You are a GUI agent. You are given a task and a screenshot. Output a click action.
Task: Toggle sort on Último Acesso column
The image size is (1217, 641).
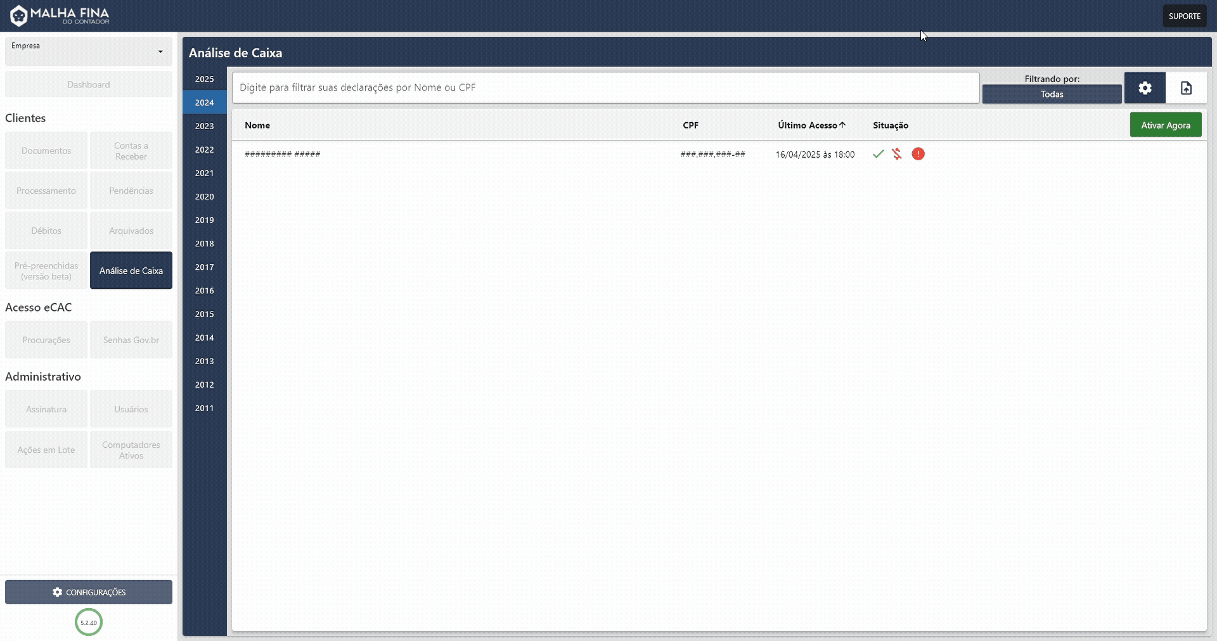coord(811,125)
